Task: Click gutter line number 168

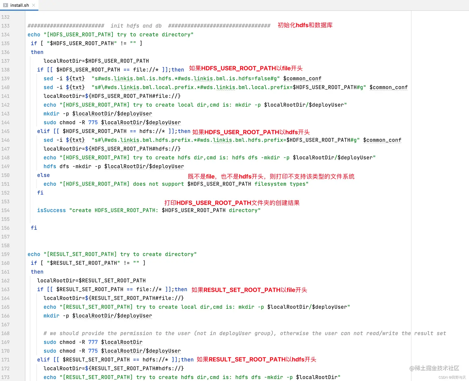Action: 5,333
